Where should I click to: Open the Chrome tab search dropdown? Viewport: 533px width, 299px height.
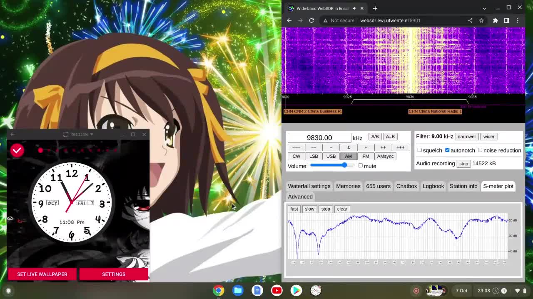[484, 8]
